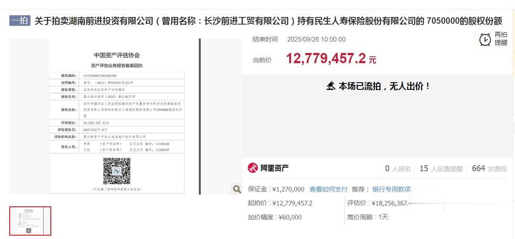The width and height of the screenshot is (515, 239).
Task: Click the 15 人设置提醒 count
Action: [x=441, y=169]
